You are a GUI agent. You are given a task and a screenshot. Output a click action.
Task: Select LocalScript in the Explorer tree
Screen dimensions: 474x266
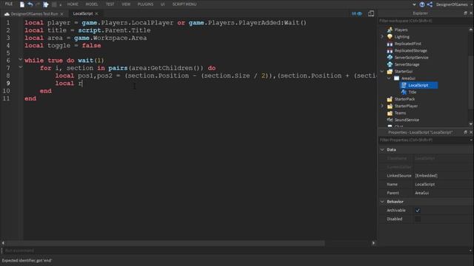418,85
